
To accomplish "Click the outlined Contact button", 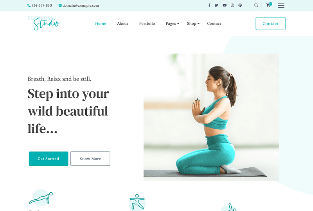I will (270, 23).
